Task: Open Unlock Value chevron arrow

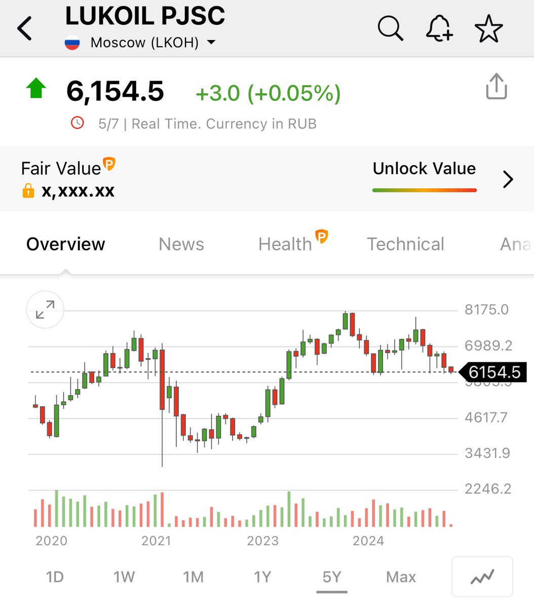Action: coord(508,179)
